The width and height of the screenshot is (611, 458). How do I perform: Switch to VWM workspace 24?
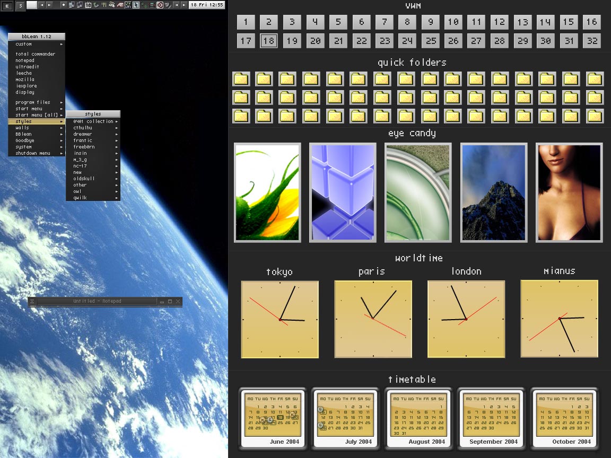pyautogui.click(x=407, y=41)
